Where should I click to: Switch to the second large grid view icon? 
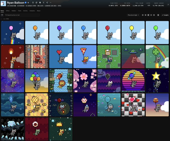point(145,15)
